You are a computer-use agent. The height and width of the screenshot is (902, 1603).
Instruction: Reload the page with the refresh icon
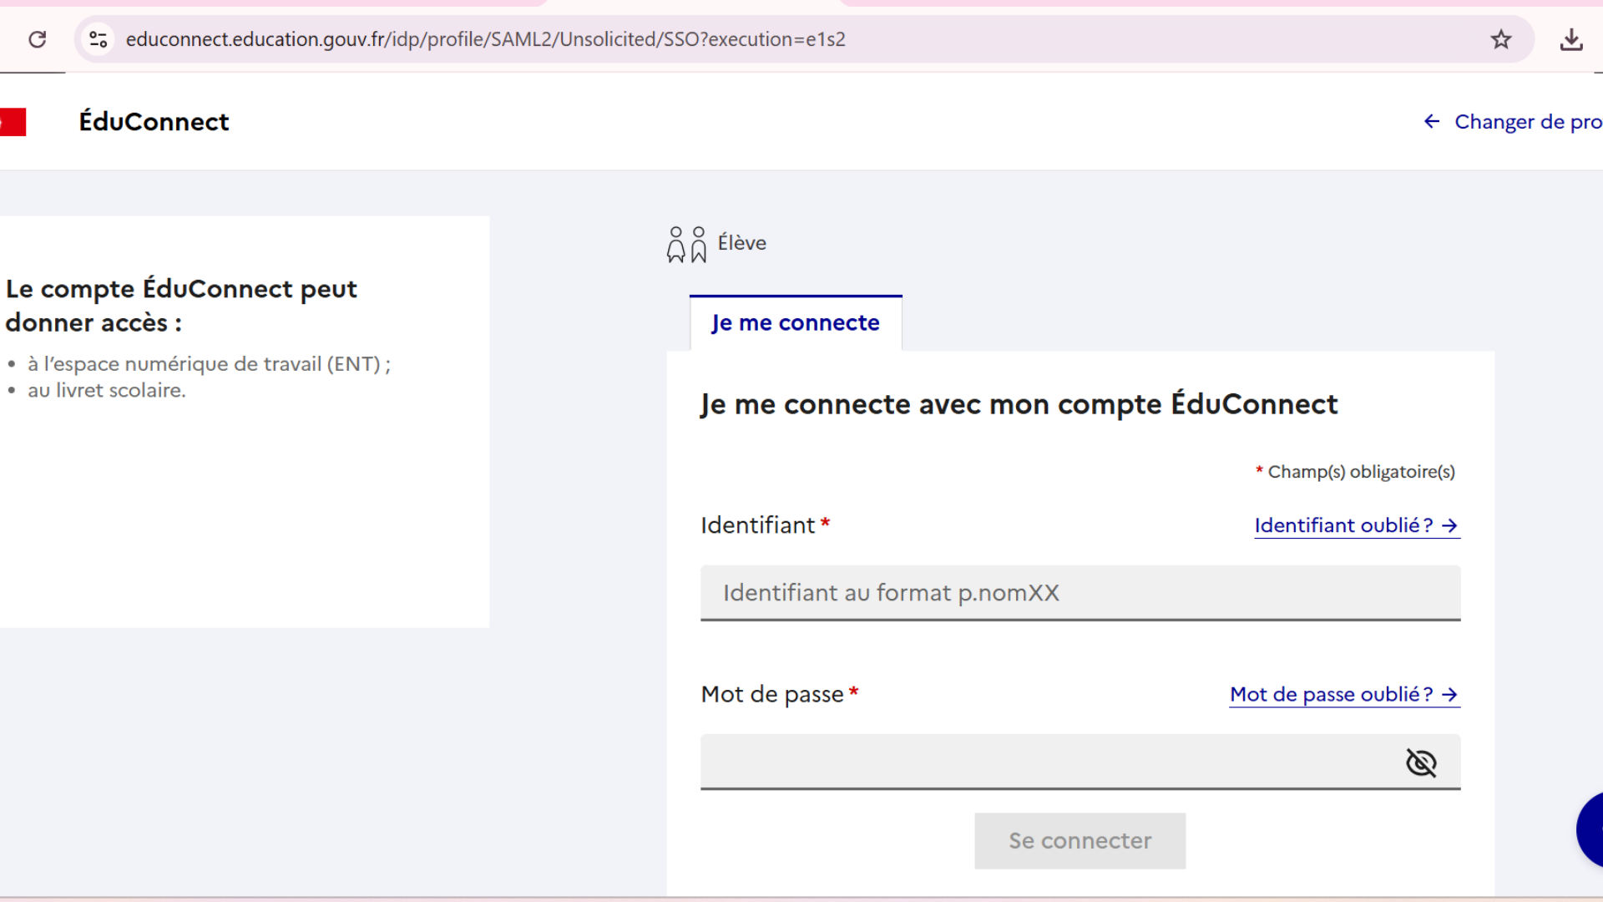37,39
